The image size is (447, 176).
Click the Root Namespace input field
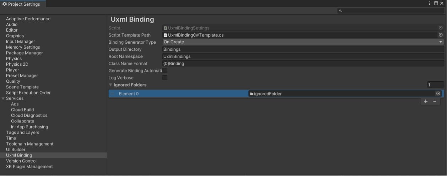(303, 56)
